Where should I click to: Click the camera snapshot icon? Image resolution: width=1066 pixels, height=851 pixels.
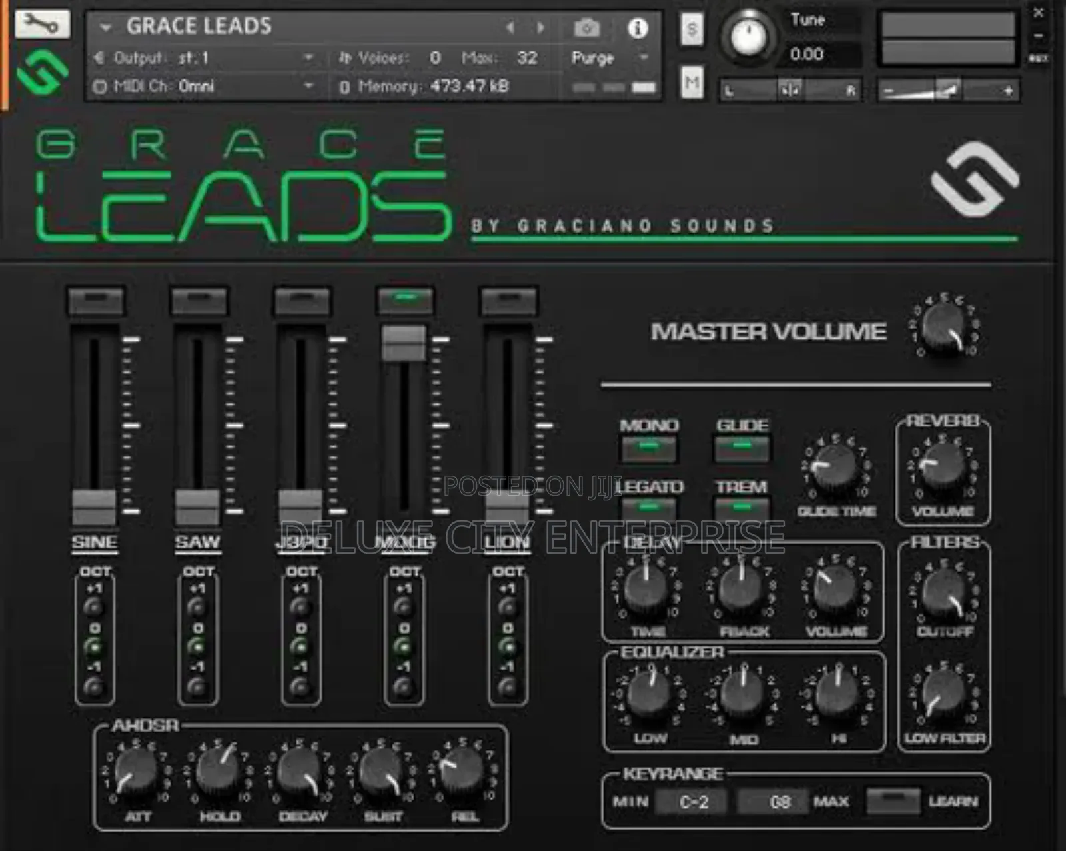coord(586,28)
